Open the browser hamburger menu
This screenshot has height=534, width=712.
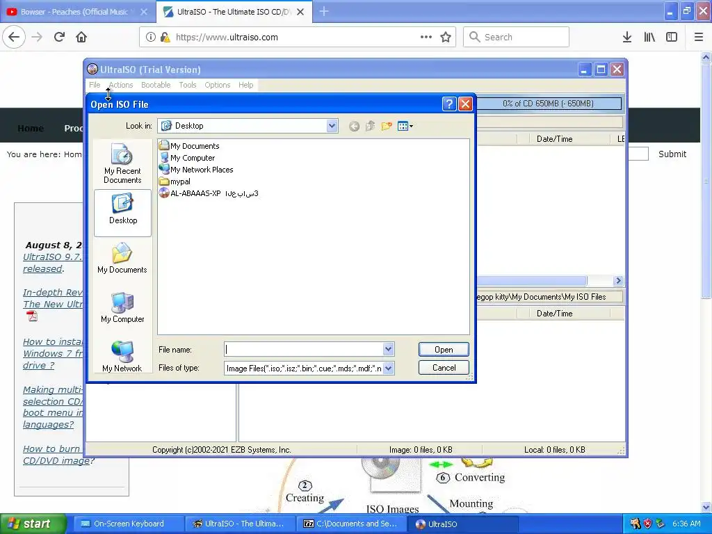pos(699,38)
